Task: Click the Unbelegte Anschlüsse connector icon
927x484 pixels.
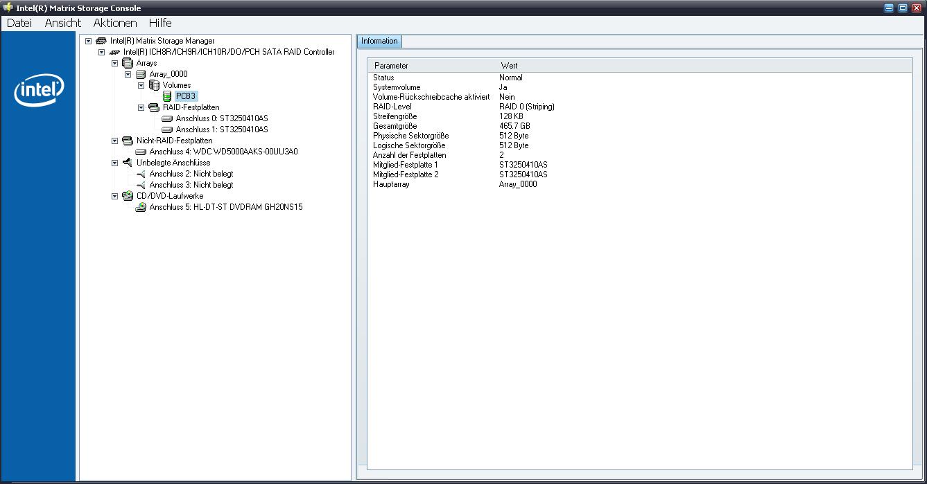Action: 128,163
